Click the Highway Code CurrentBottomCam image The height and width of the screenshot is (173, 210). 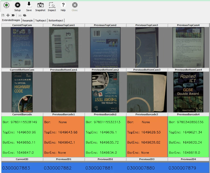(x=22, y=92)
